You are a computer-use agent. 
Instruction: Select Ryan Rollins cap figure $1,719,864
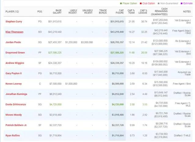118,135
